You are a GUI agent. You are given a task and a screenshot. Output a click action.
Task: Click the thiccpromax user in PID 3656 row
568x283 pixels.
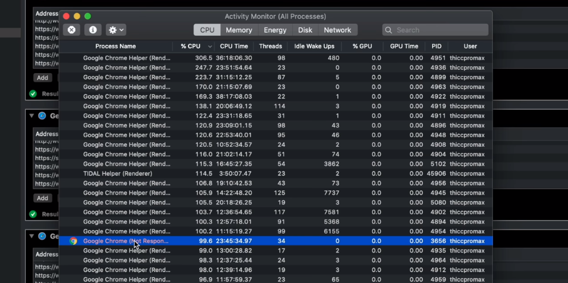[467, 241]
